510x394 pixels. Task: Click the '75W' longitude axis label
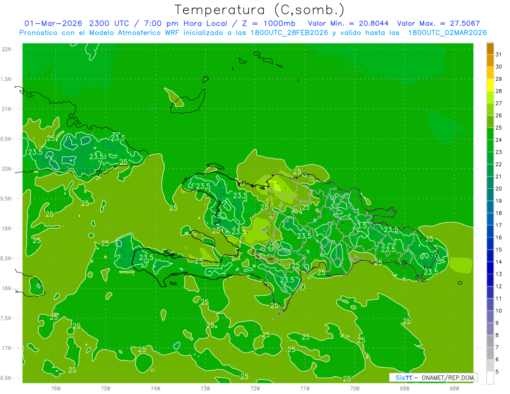click(106, 388)
